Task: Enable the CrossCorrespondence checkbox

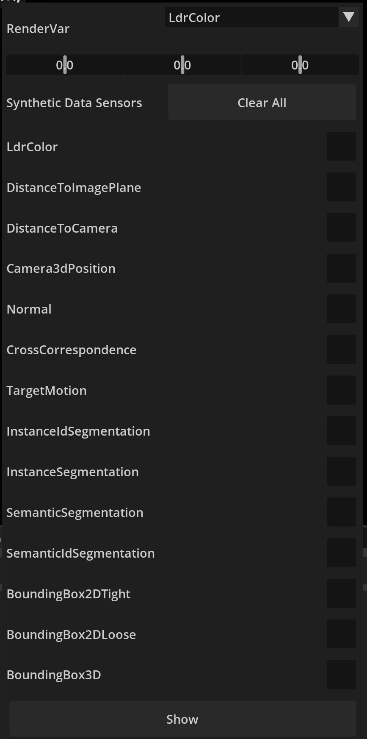Action: (x=341, y=350)
